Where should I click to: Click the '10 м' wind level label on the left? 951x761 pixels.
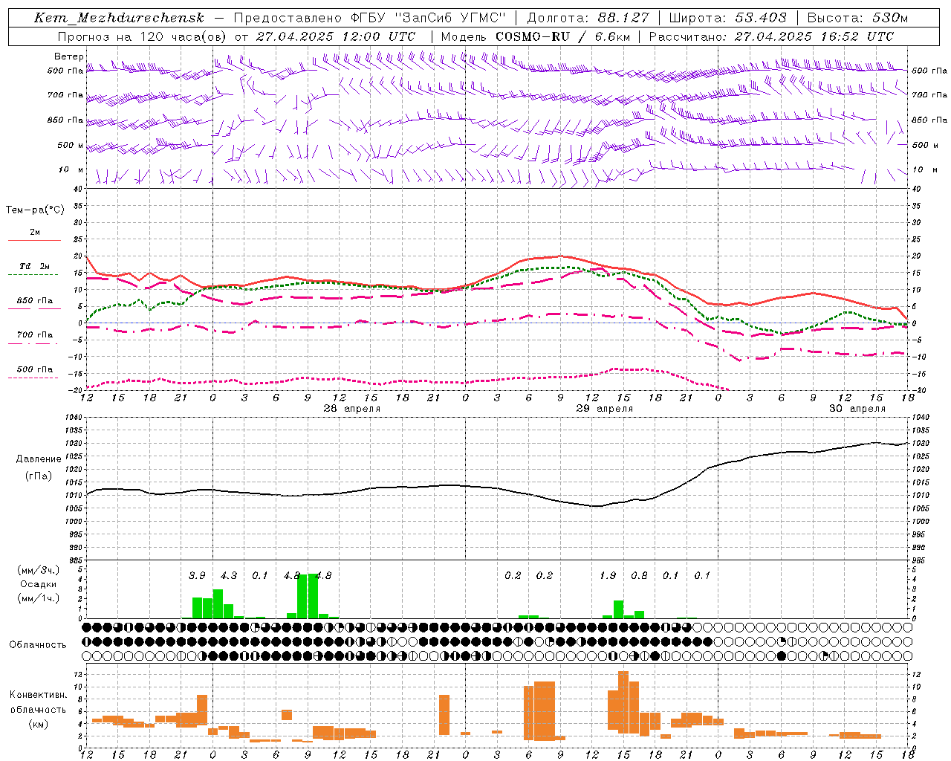(71, 169)
